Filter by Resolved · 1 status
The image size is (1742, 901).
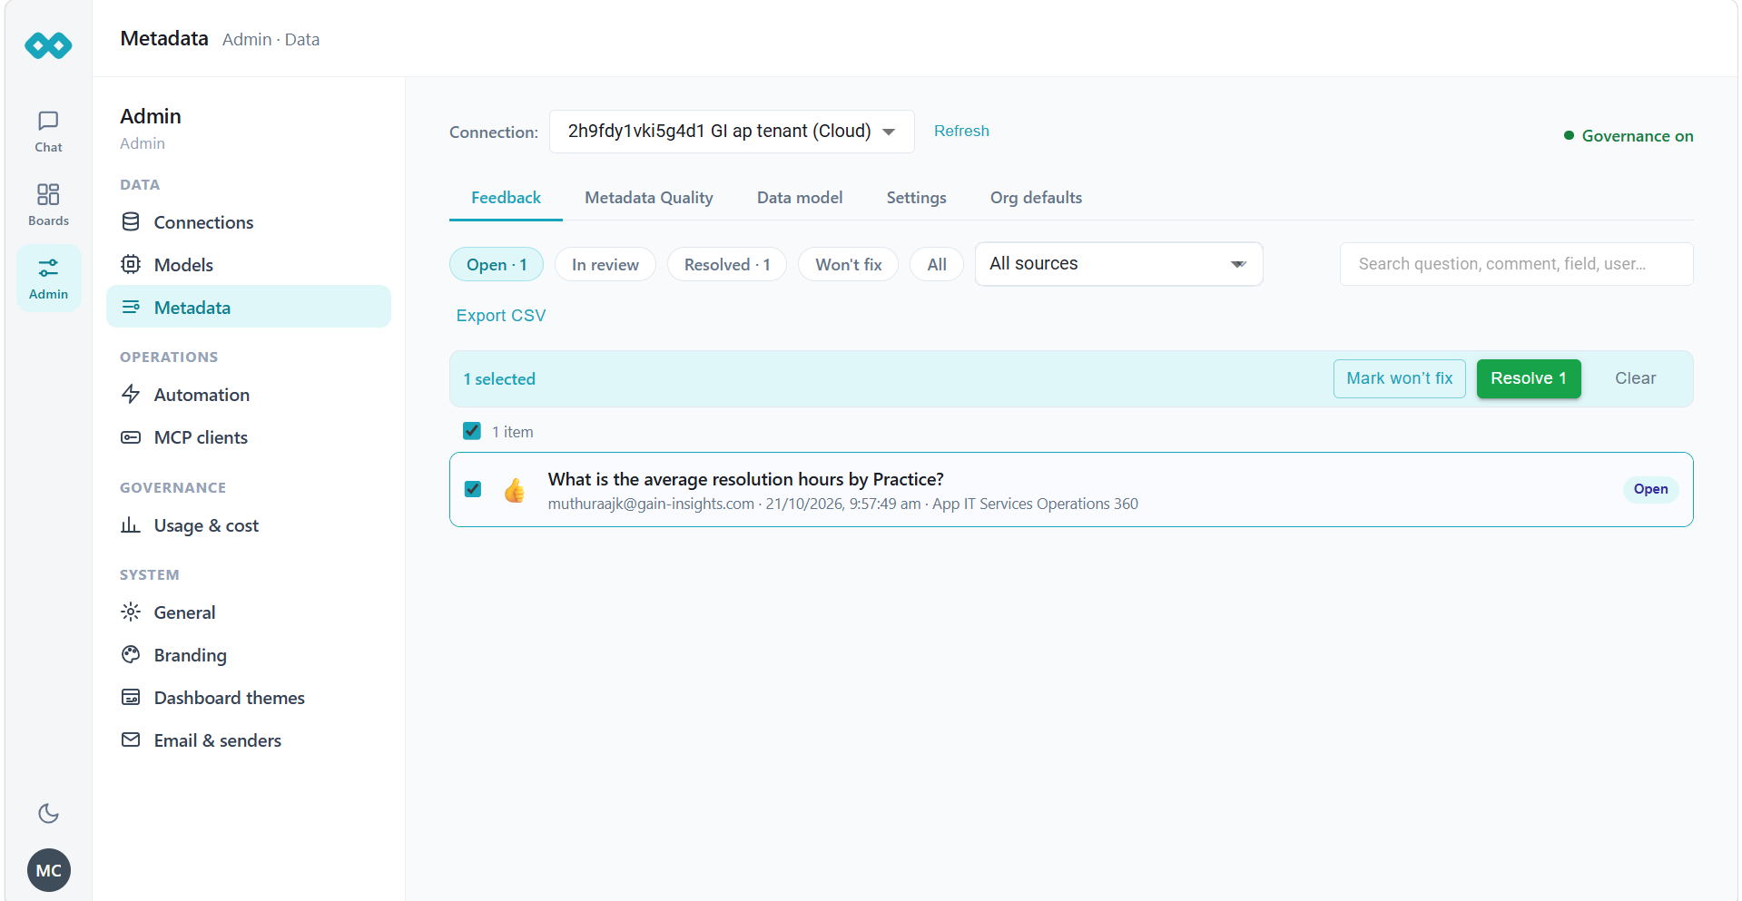click(x=727, y=264)
